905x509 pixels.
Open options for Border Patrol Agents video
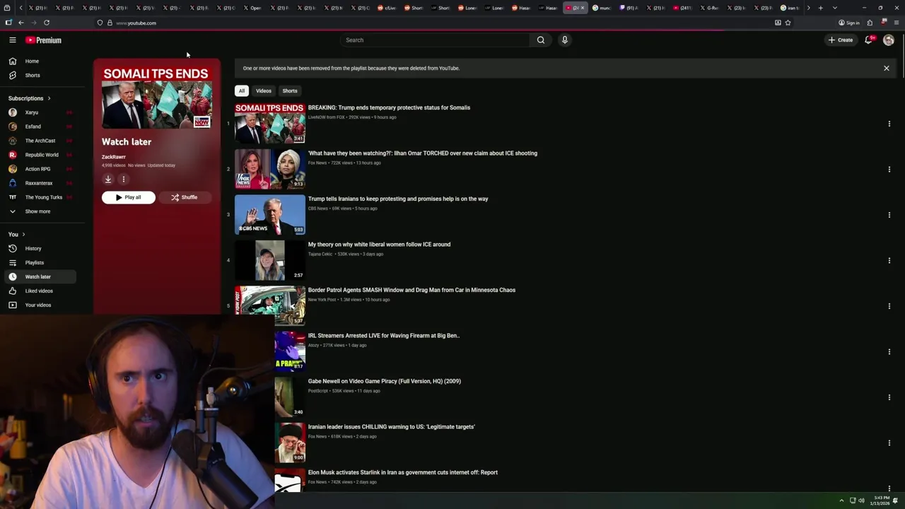click(x=889, y=306)
